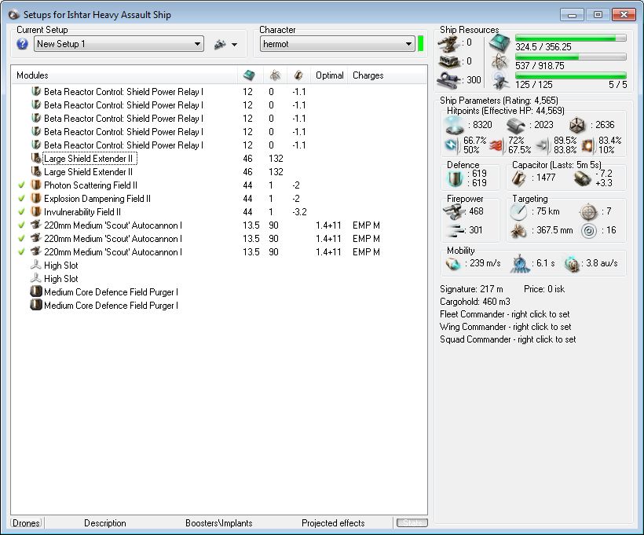Select first Medium Core Defence Field Purger I

click(x=219, y=292)
